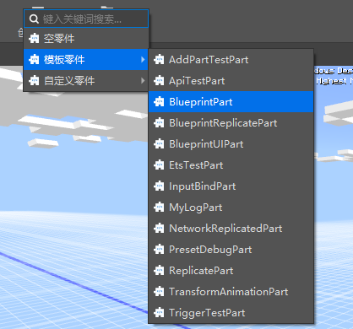Click the puzzle icon next to TriggerTestPart

click(159, 313)
